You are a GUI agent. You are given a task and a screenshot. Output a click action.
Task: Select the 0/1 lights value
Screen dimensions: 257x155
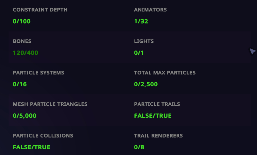(x=139, y=53)
